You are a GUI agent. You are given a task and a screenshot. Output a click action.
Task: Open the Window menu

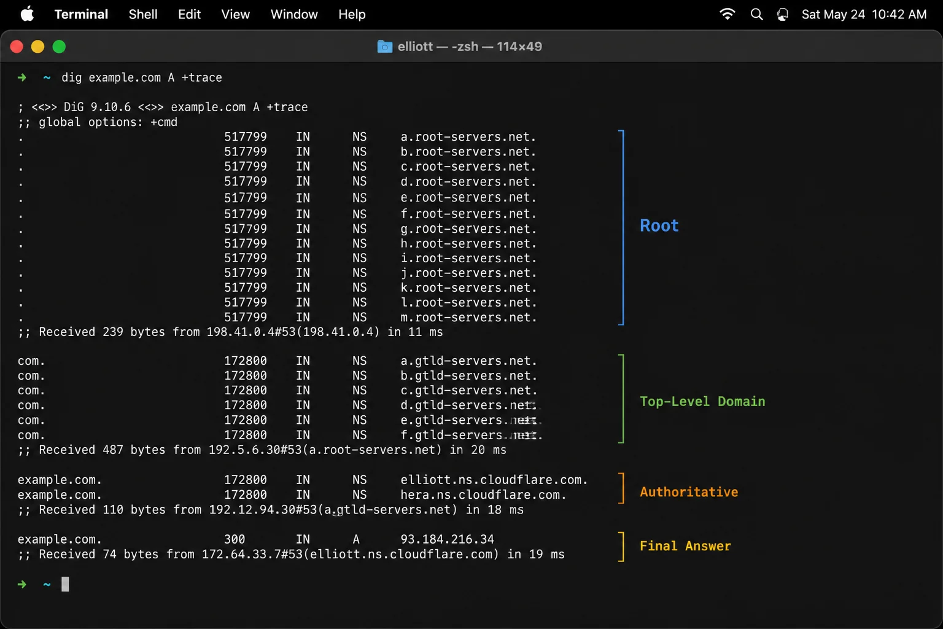[294, 14]
